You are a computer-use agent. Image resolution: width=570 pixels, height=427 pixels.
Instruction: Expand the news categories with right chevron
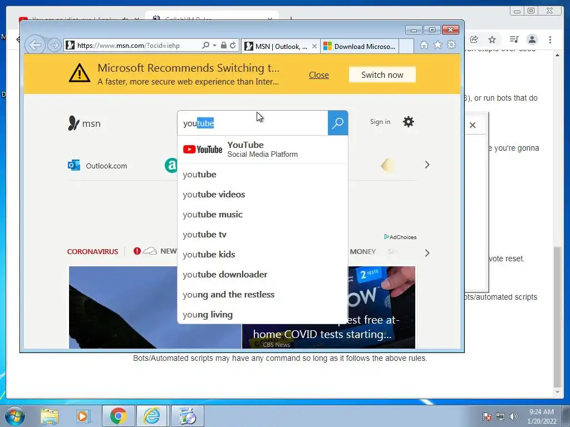click(427, 253)
